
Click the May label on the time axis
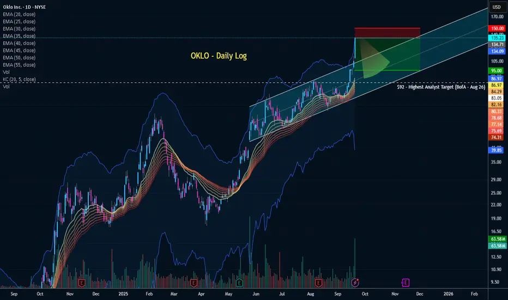228,294
